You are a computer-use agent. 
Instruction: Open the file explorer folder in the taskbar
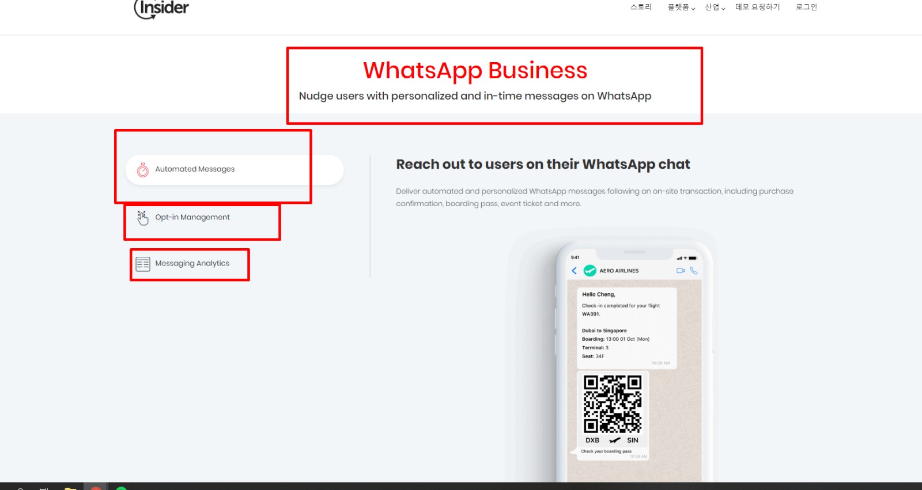70,488
